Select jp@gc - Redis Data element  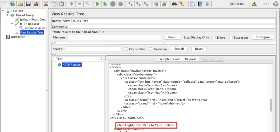(33, 20)
